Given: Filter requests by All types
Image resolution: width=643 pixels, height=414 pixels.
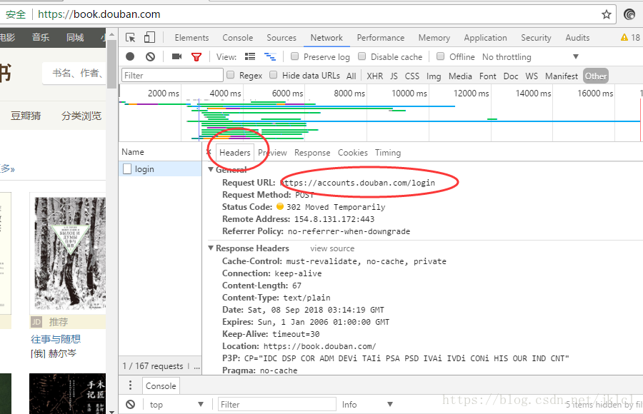Looking at the screenshot, I should pos(351,76).
